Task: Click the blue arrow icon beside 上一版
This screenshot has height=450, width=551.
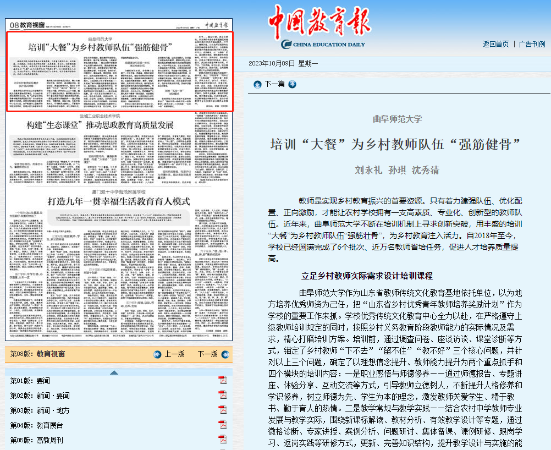Action: pyautogui.click(x=158, y=354)
